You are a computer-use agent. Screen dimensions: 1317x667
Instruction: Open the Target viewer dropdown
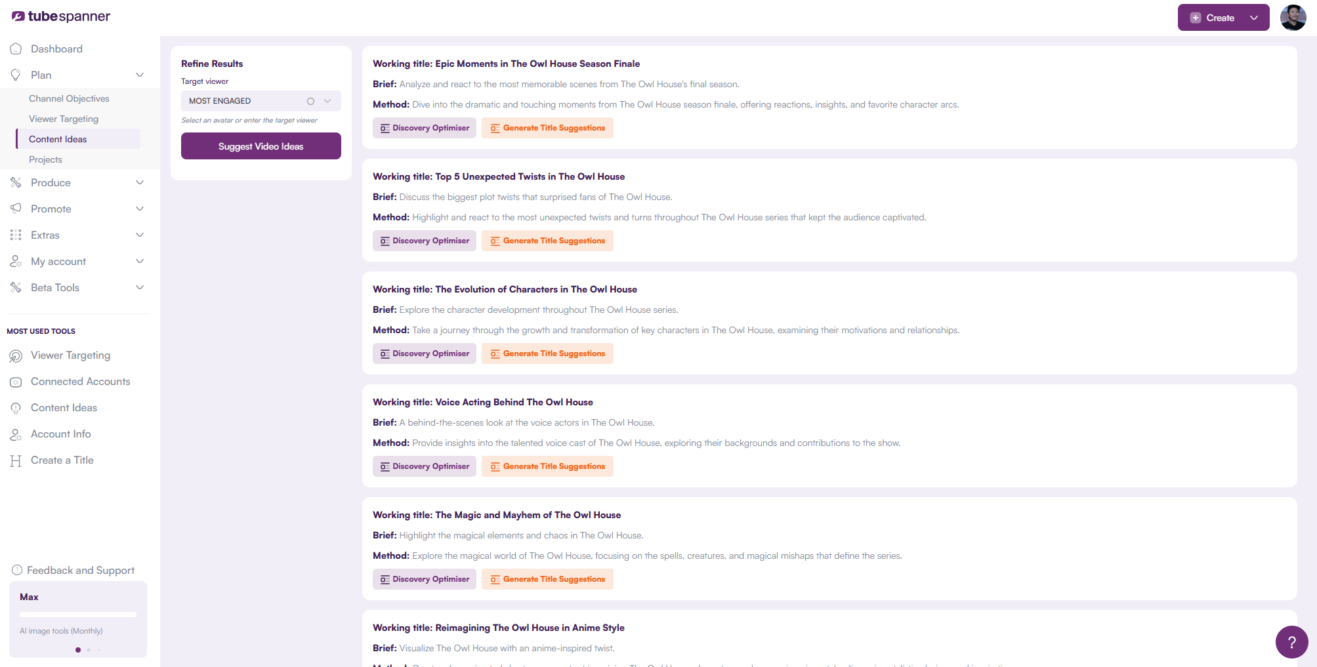pos(327,101)
